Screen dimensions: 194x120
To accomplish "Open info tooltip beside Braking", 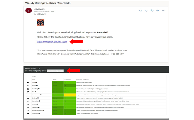I will [x=38, y=98].
